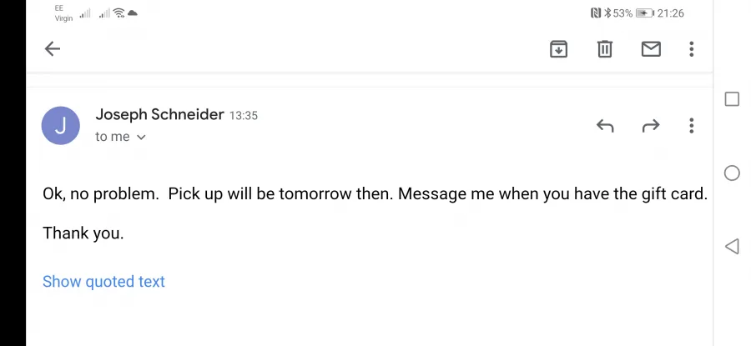
Task: Open message options three-dot menu
Action: pyautogui.click(x=691, y=125)
